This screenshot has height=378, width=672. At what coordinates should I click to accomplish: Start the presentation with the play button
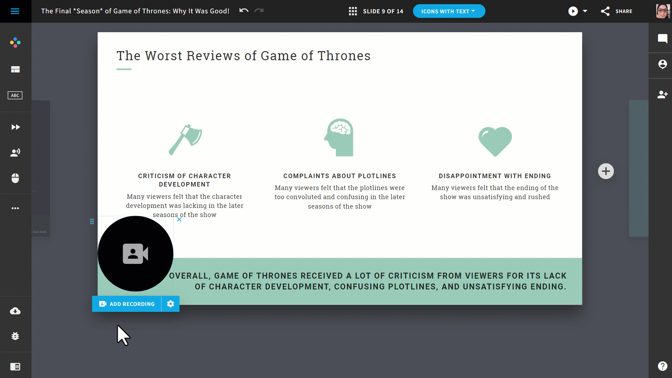pos(573,11)
